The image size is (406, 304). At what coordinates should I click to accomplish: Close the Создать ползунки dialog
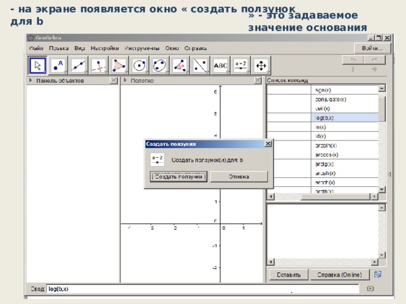point(268,144)
